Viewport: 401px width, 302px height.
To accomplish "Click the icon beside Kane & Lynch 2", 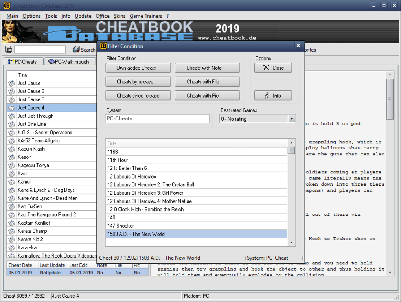I will tap(11, 190).
